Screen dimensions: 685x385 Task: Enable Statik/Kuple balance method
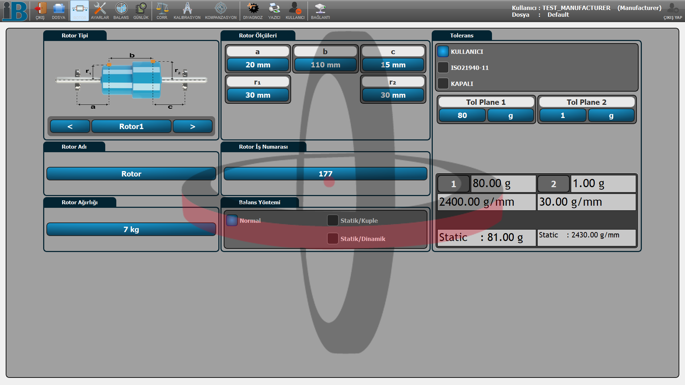click(333, 220)
